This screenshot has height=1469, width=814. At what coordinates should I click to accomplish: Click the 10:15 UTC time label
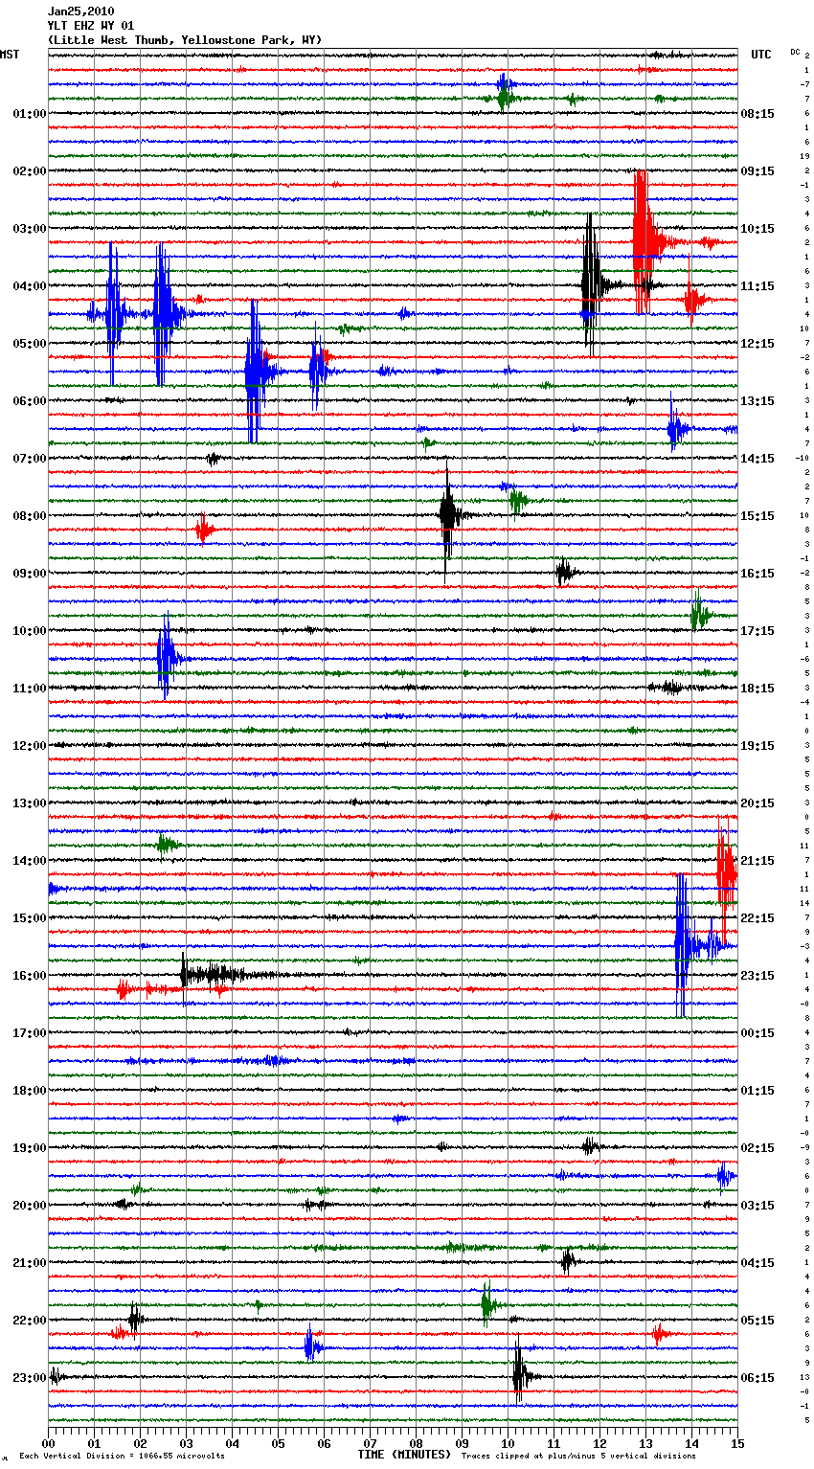click(757, 229)
